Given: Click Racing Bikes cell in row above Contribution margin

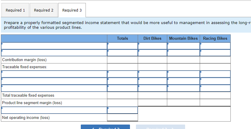Looking at the screenshot, I should pyautogui.click(x=215, y=53).
